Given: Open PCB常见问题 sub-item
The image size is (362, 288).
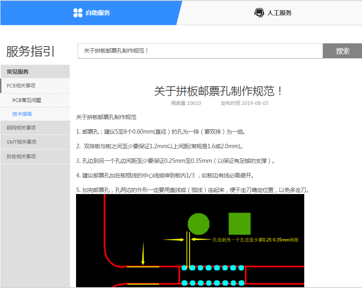Looking at the screenshot, I should (27, 100).
